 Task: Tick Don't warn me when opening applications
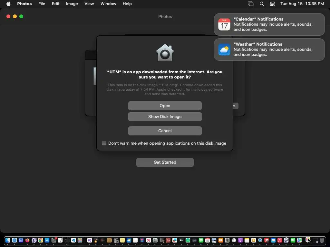click(x=104, y=143)
